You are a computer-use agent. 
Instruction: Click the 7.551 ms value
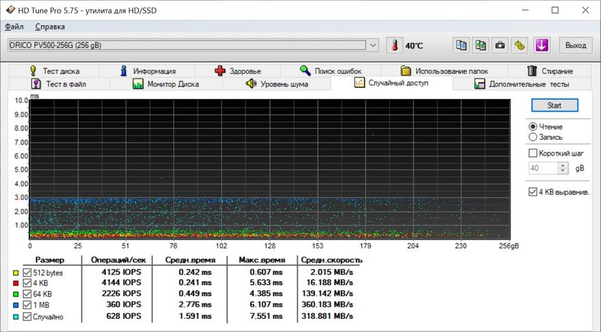pyautogui.click(x=267, y=316)
